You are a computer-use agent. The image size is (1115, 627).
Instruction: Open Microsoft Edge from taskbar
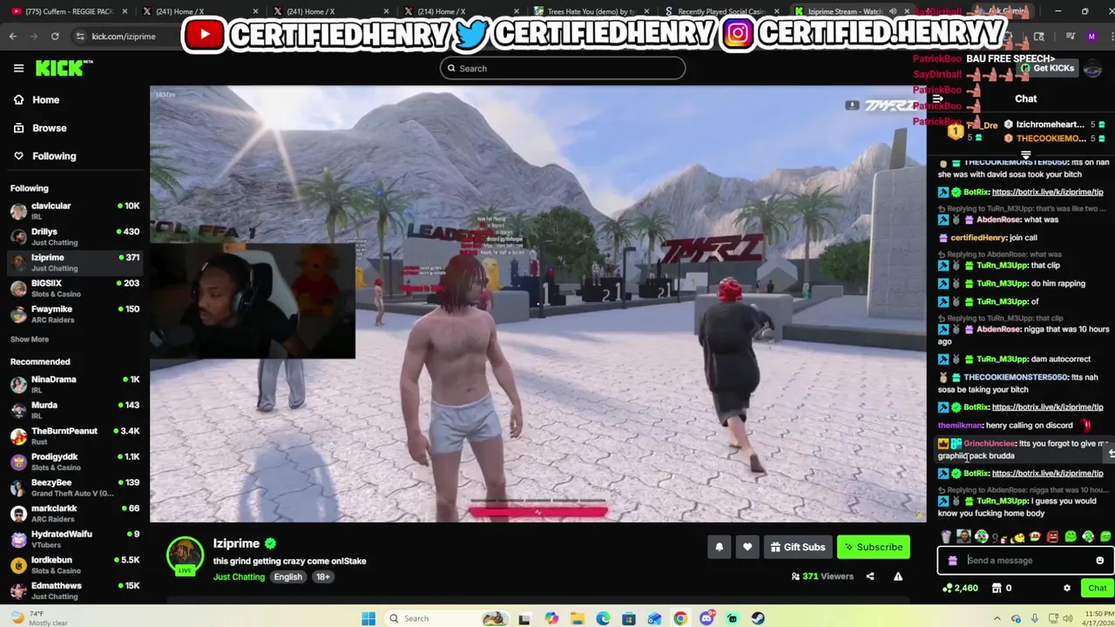(603, 618)
